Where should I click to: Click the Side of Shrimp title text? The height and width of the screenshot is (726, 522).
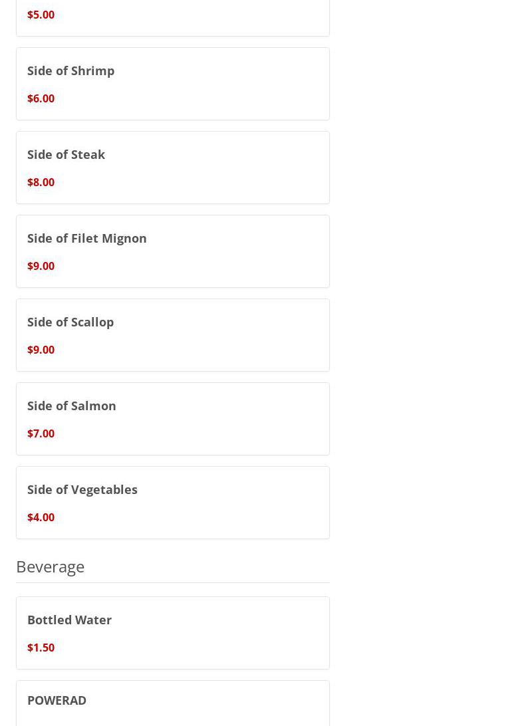(x=71, y=71)
